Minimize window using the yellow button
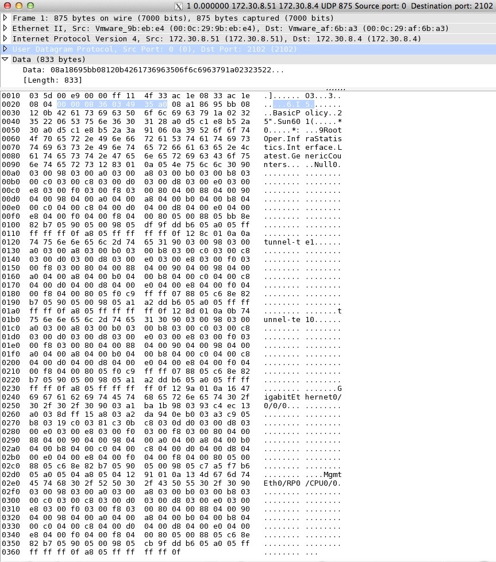 coord(18,5)
